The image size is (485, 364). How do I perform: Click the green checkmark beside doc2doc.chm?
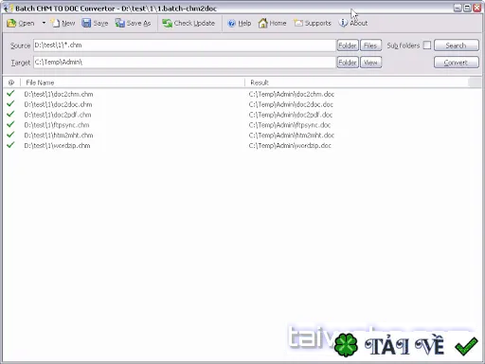coord(10,103)
